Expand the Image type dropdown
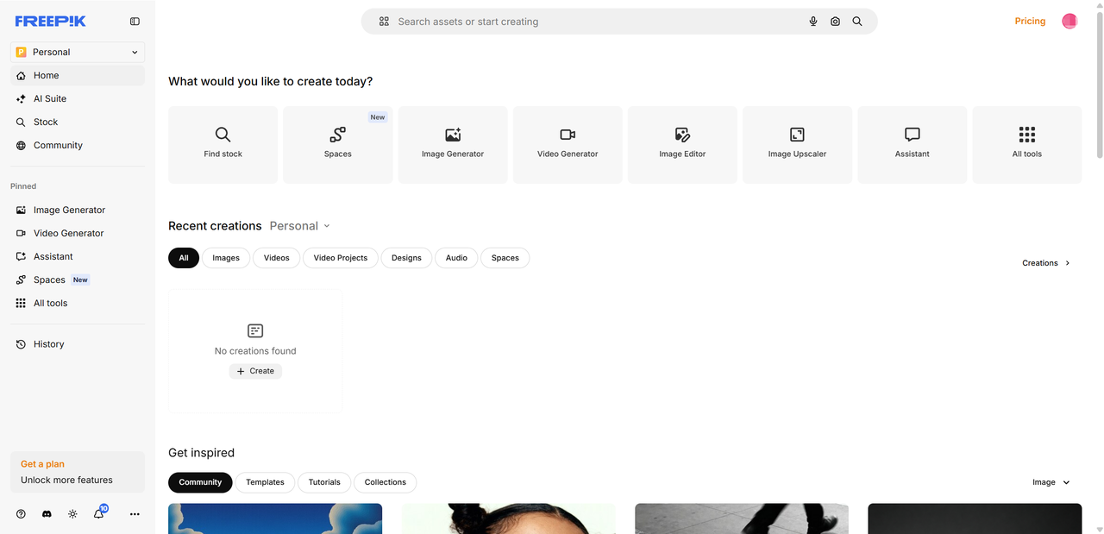Screen dimensions: 1104x534 [1051, 482]
